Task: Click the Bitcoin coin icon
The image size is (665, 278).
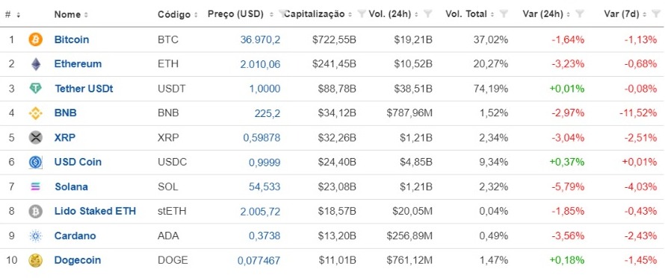Action: pyautogui.click(x=36, y=40)
